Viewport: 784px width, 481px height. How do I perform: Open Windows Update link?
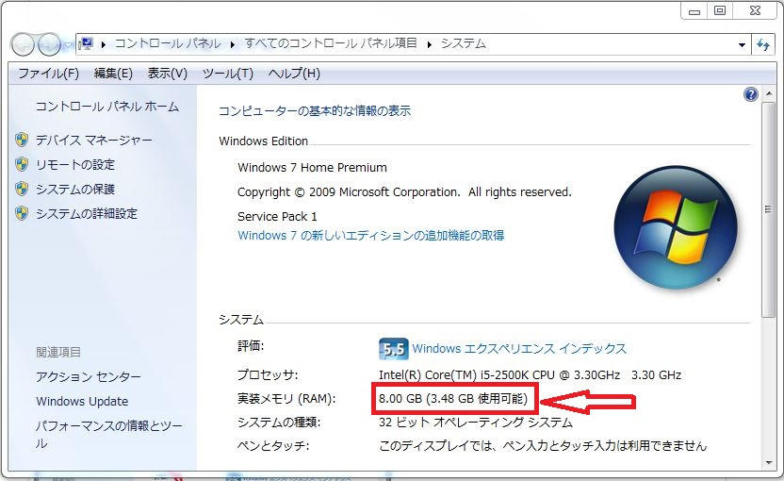point(82,402)
